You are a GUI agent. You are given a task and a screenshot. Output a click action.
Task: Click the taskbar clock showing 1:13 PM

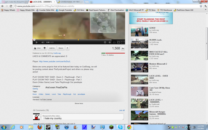coord(201,127)
